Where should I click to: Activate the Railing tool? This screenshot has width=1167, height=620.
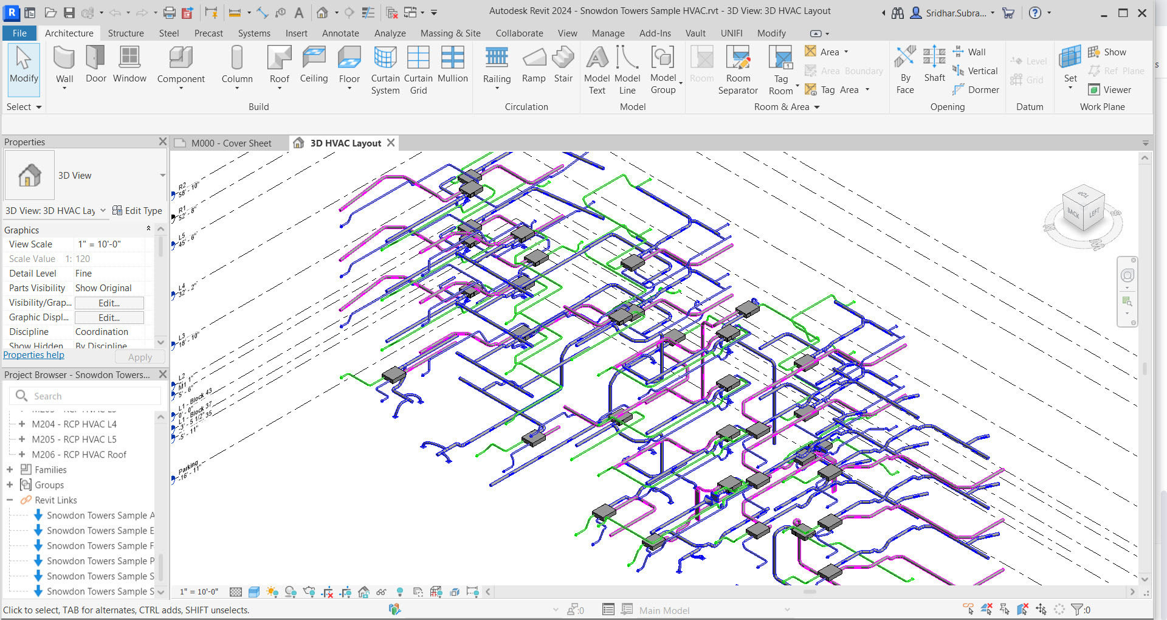497,67
